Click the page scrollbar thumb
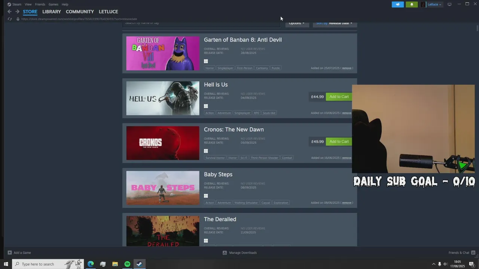Screen dimensions: 479x269 coord(477,28)
